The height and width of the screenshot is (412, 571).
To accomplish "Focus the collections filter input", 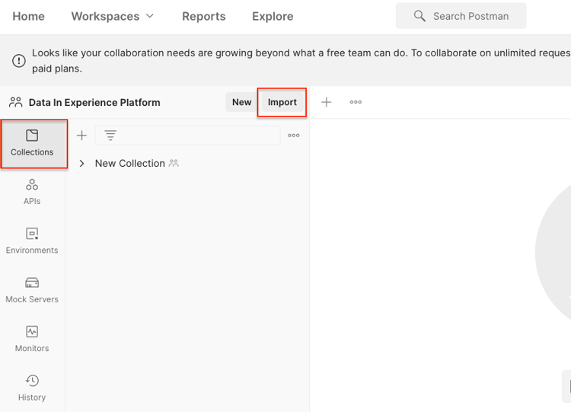I will [187, 136].
